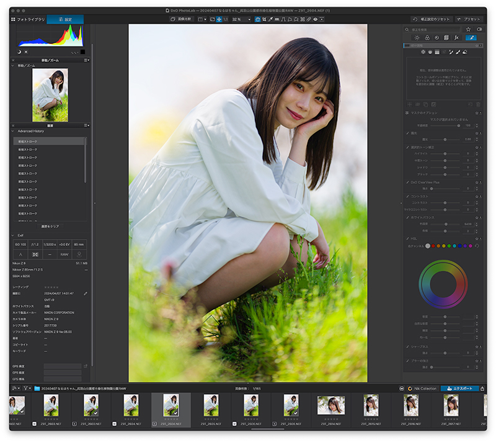Select the red HSL color channel swatch
496x442 pixels.
click(433, 246)
